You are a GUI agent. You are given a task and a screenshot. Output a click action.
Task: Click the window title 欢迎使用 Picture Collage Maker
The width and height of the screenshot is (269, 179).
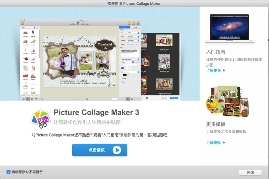tap(134, 3)
